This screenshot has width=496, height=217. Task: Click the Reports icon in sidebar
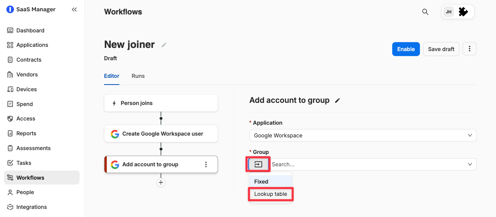[x=10, y=133]
